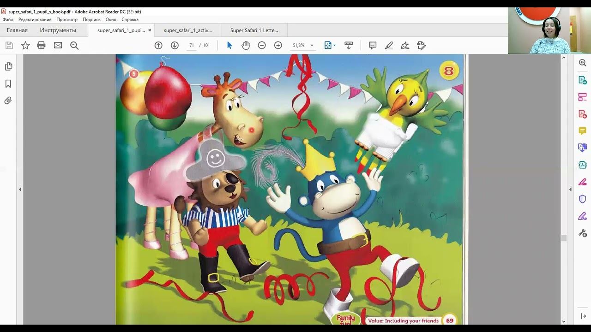
Task: Open Protect shield tool in right pane
Action: 583,199
